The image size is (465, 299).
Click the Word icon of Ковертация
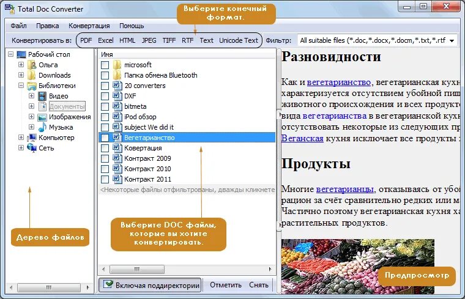coord(117,148)
